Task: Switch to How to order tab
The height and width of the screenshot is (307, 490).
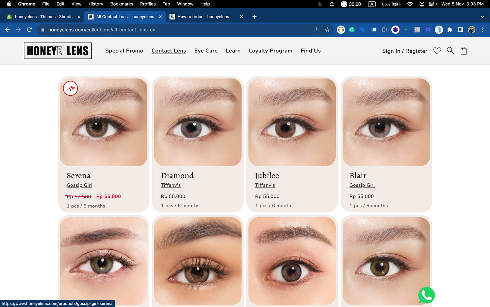Action: [x=203, y=17]
